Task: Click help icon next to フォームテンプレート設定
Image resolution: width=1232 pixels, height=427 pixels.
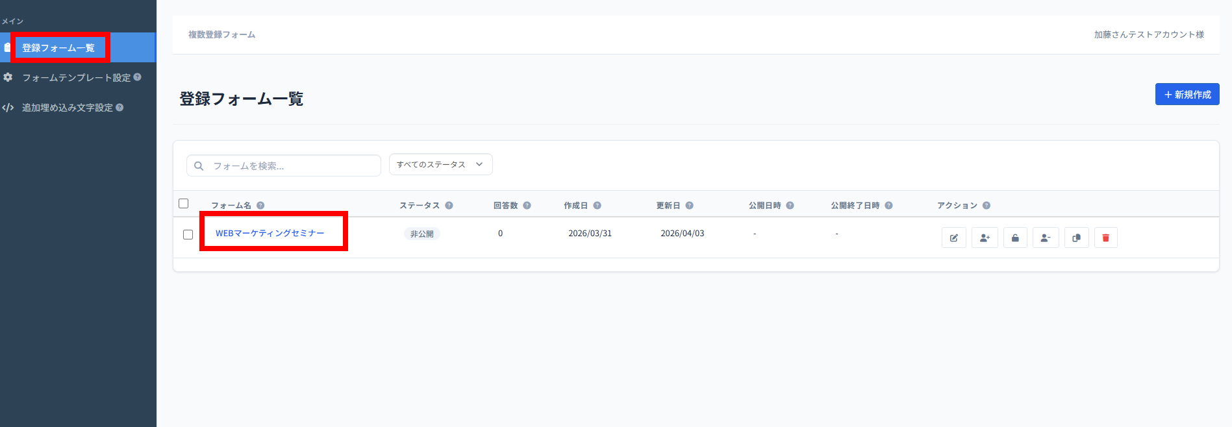Action: tap(137, 77)
